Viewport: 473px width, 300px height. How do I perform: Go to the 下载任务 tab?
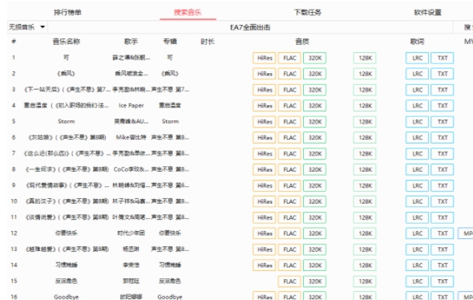pos(308,12)
